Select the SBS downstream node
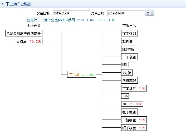Viewport: 186px width, 135px height. tap(125, 96)
